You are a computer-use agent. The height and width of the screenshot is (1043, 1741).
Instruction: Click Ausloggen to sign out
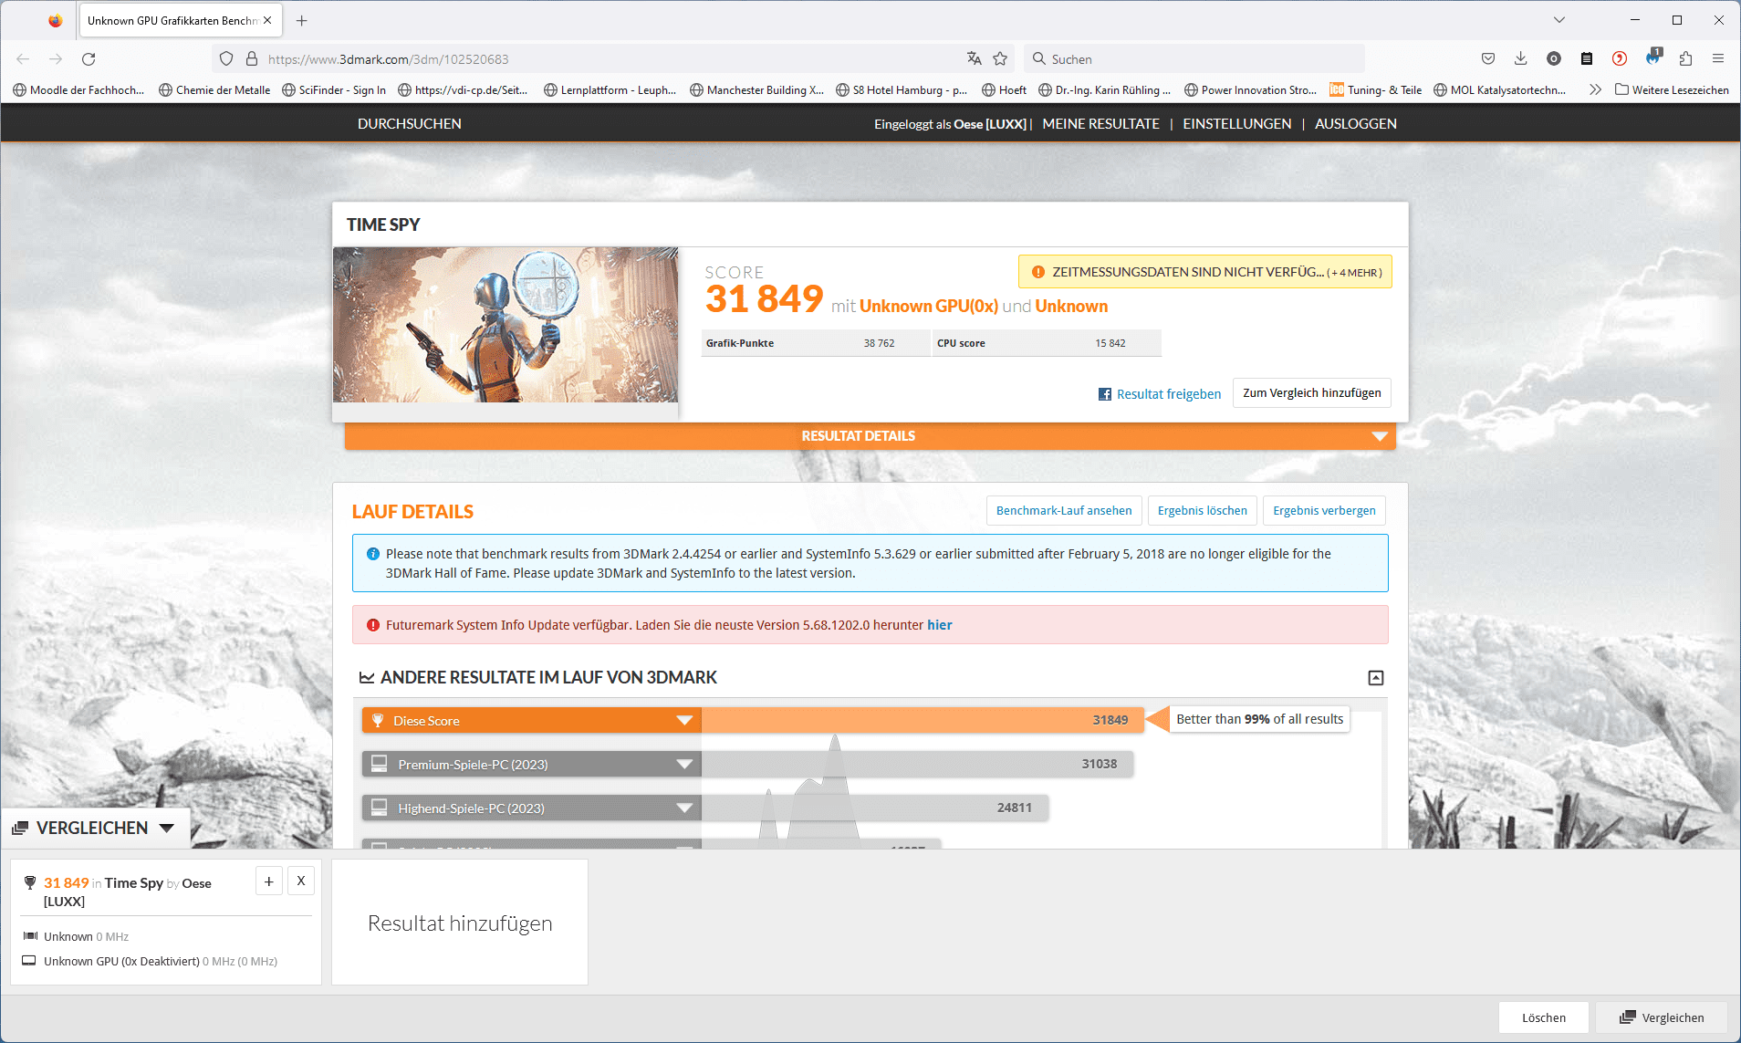click(x=1356, y=123)
